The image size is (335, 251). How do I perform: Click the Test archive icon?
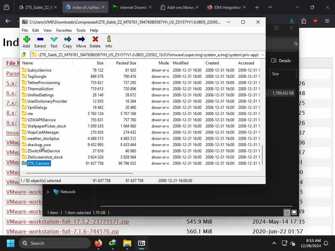click(54, 42)
